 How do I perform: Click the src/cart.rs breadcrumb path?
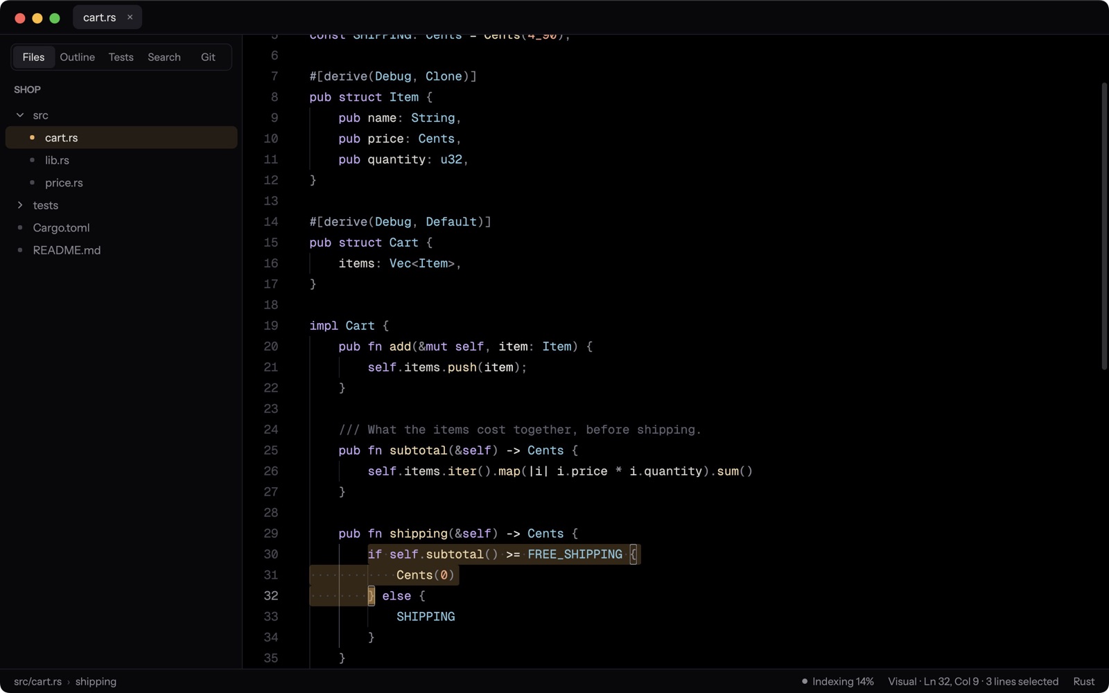coord(37,681)
